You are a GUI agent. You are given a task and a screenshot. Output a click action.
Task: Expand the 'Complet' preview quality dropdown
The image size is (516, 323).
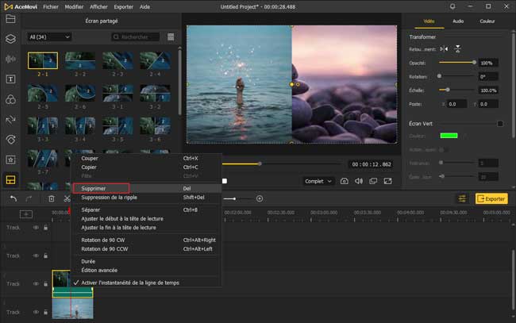click(318, 181)
